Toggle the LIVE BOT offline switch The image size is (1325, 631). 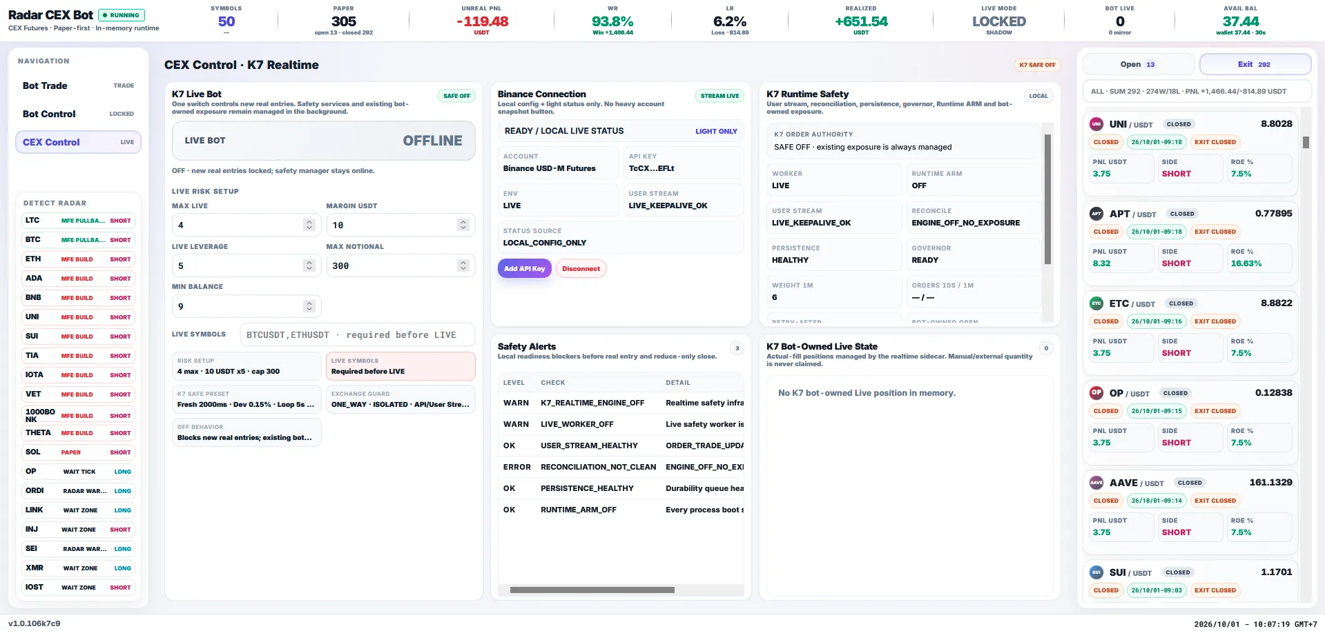323,141
